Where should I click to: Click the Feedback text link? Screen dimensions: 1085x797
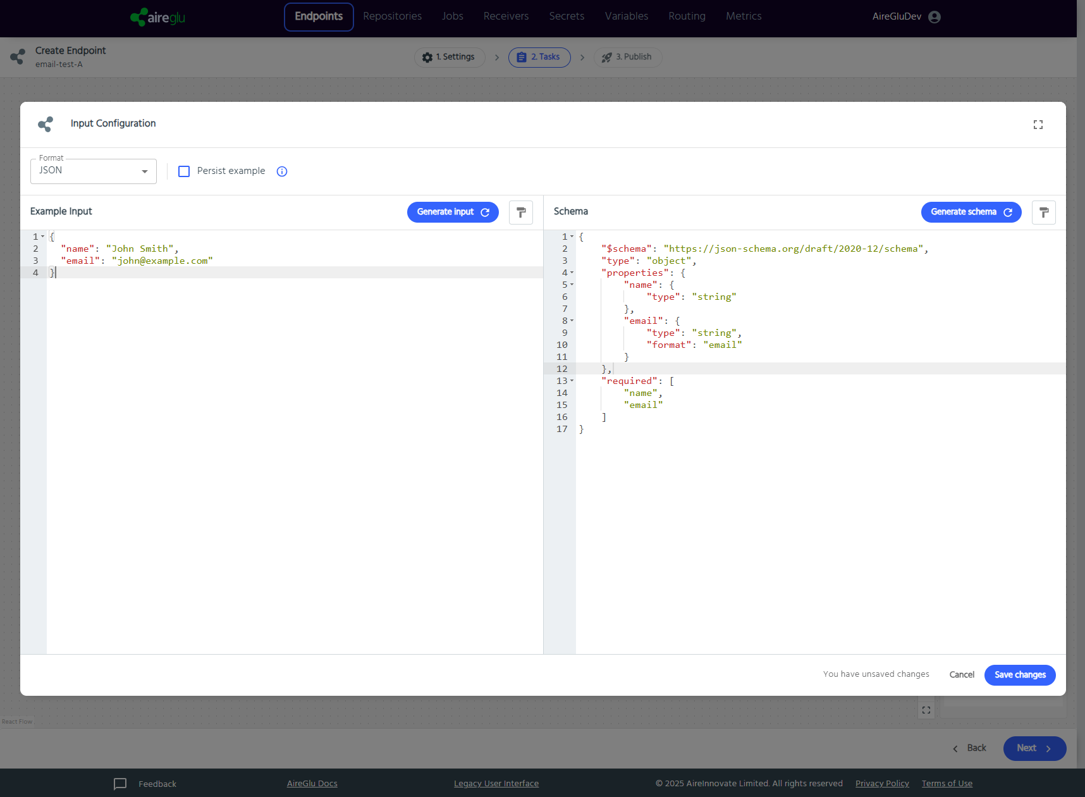coord(157,784)
